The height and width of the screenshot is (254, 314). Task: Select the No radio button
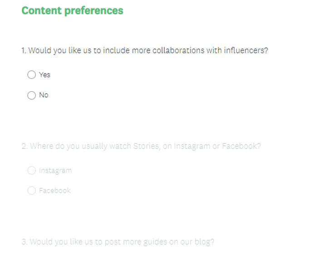pos(31,95)
